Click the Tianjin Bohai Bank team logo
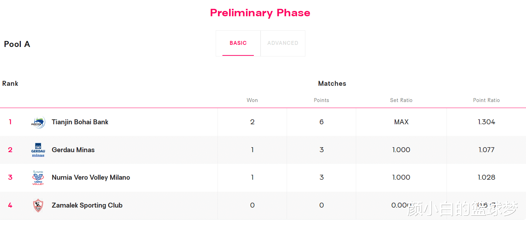The image size is (526, 227). (38, 122)
